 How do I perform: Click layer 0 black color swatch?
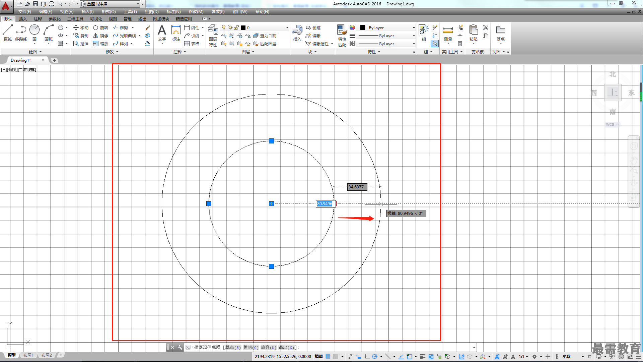tap(243, 27)
